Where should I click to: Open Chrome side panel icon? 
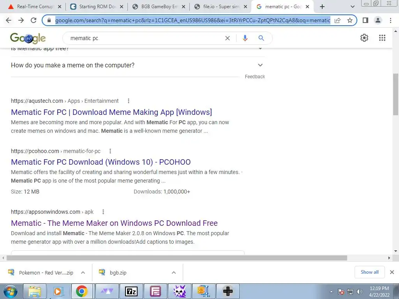365,20
